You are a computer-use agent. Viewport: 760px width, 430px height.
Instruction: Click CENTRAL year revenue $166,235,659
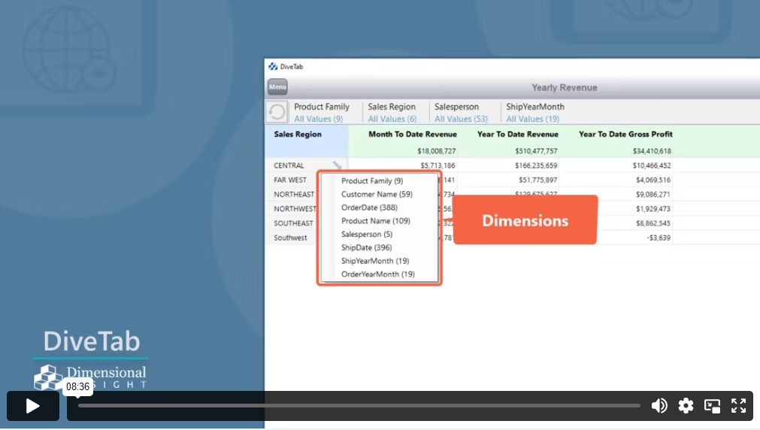(x=536, y=166)
